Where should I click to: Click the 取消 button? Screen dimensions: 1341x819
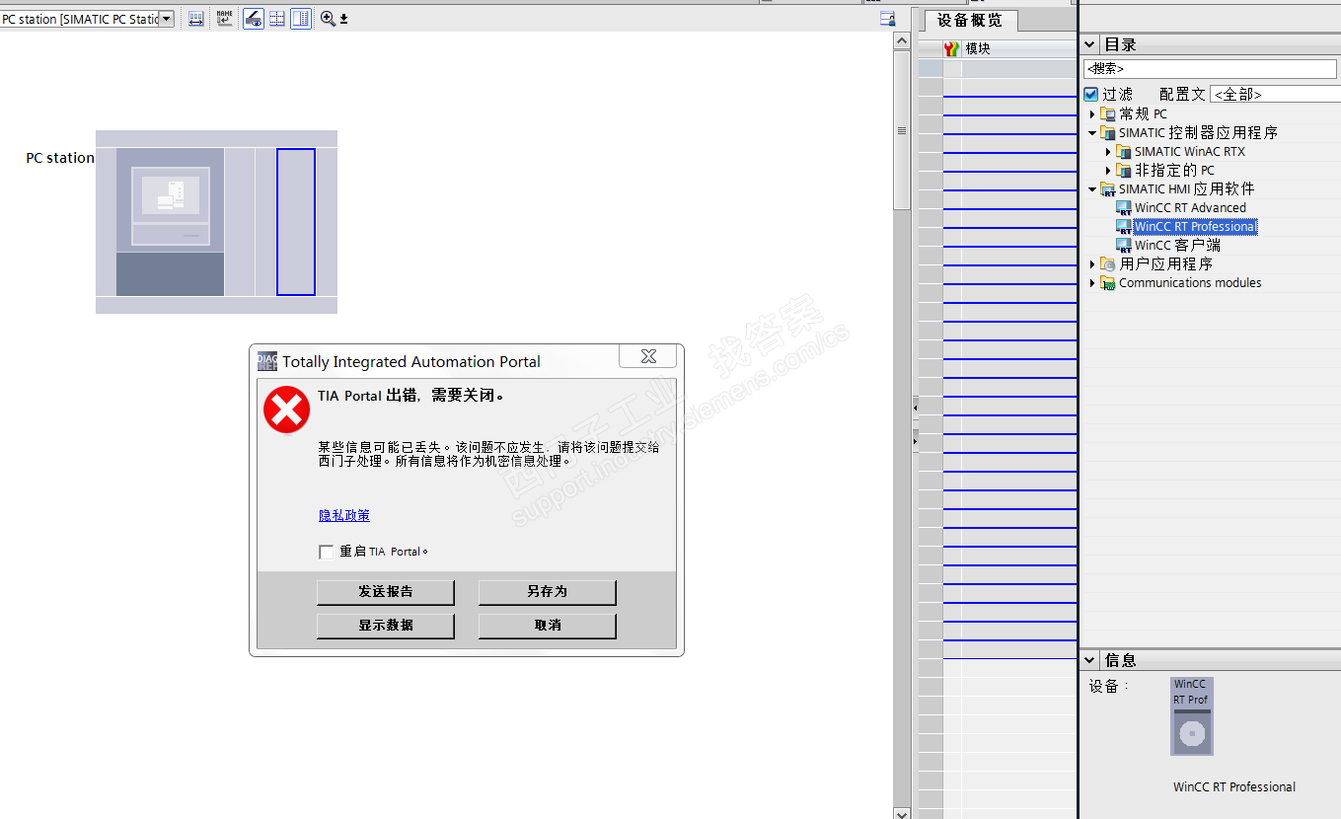548,626
